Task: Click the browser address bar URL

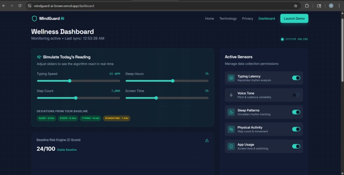Action: (64, 6)
